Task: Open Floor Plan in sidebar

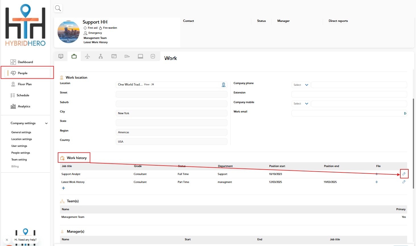Action: click(25, 84)
